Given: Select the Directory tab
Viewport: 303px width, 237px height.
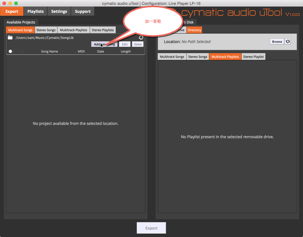Looking at the screenshot, I should [194, 30].
